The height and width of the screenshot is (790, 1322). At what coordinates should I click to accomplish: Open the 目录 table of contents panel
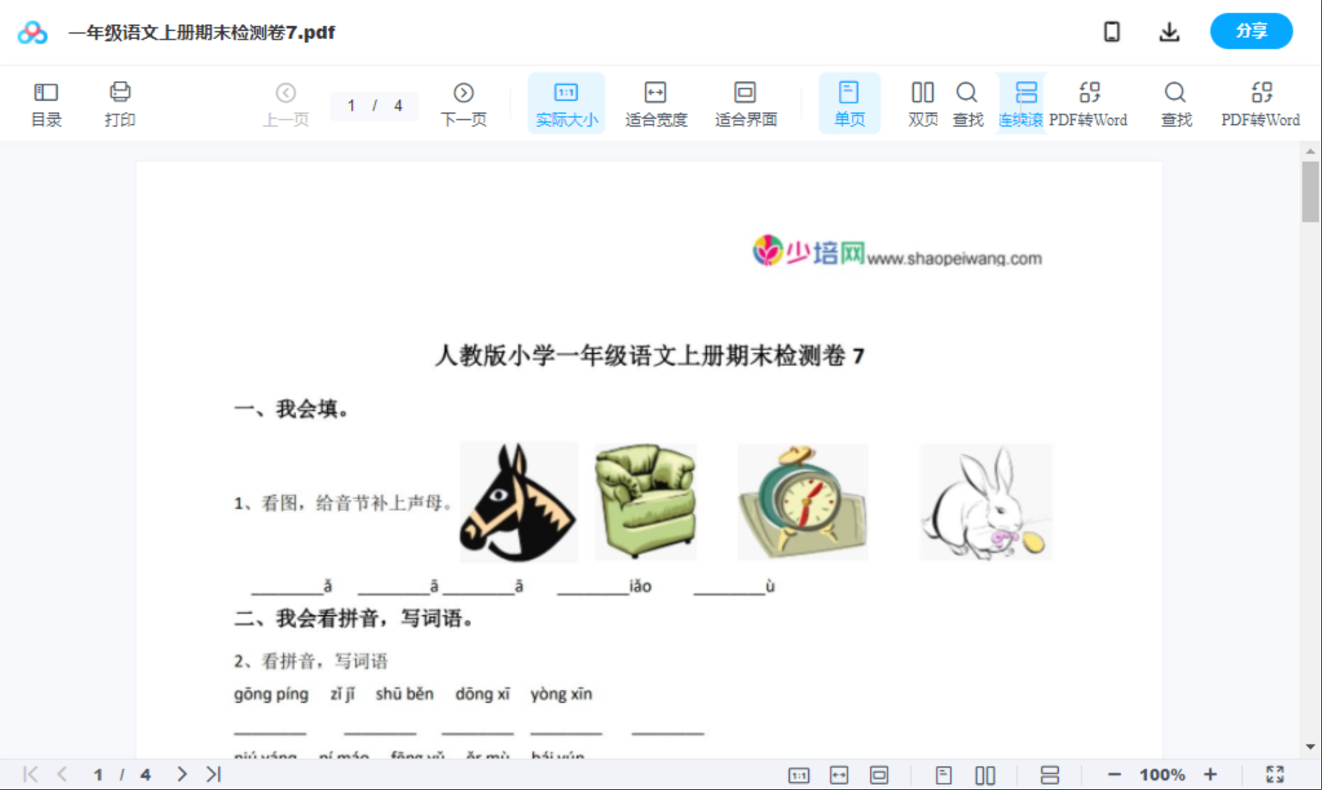pos(46,103)
